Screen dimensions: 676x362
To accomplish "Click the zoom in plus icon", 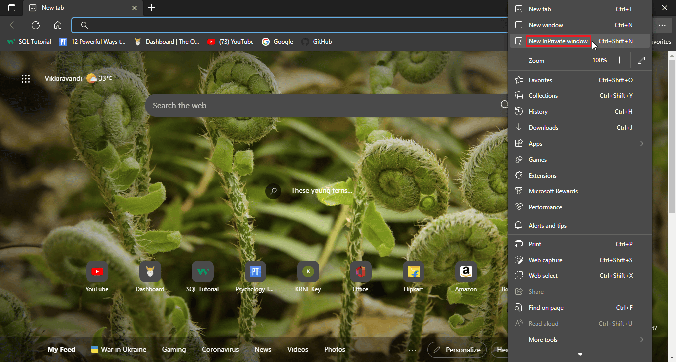I will pyautogui.click(x=619, y=60).
